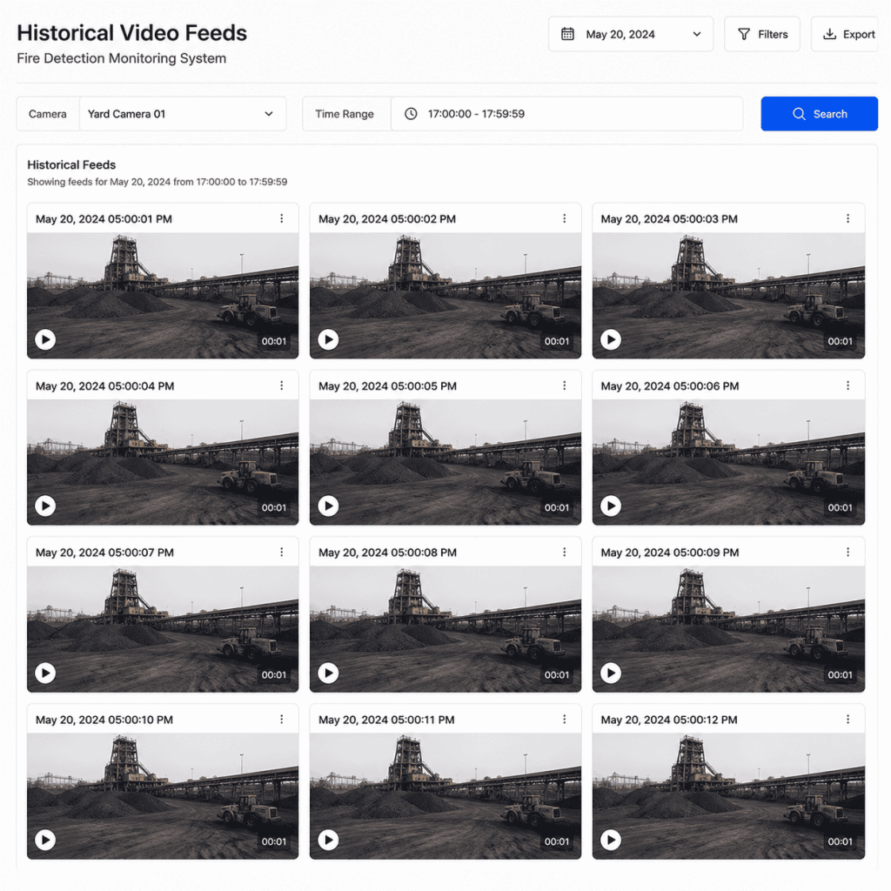Open more options for 05:00:03 PM feed
This screenshot has width=891, height=891.
point(847,218)
